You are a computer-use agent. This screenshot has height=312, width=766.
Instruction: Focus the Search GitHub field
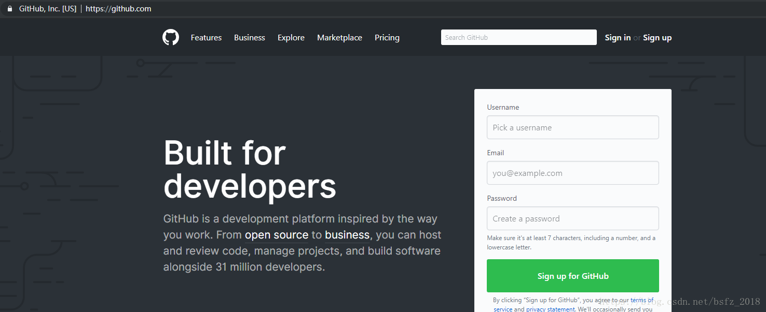pos(519,37)
